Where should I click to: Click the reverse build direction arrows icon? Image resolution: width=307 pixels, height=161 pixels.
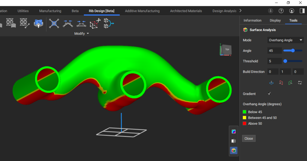point(300,83)
